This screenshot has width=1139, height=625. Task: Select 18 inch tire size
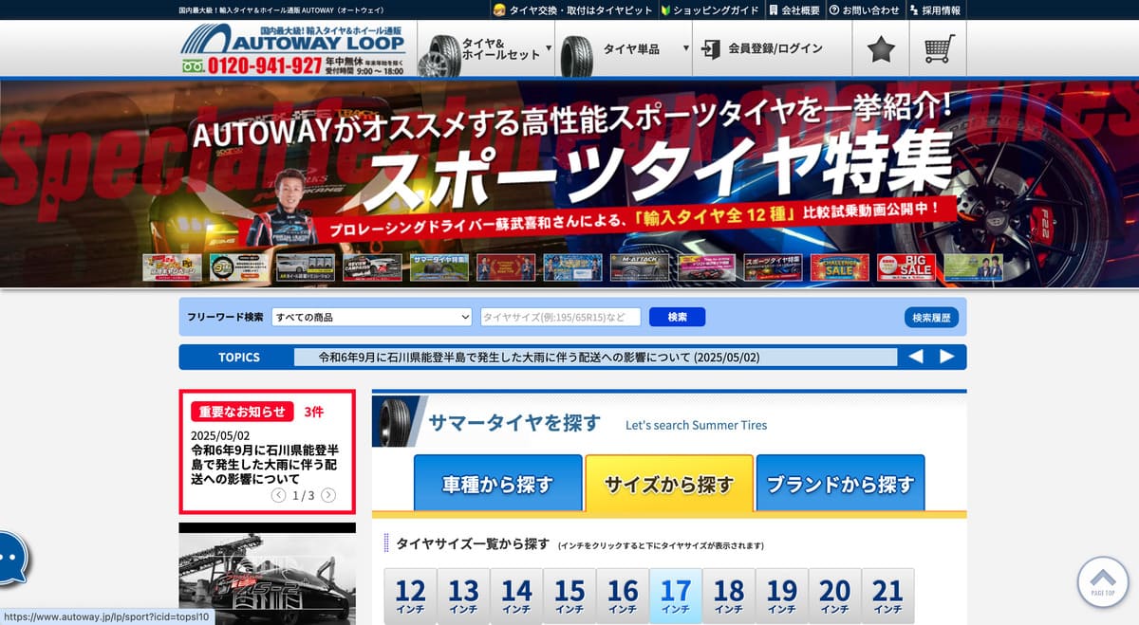(729, 596)
